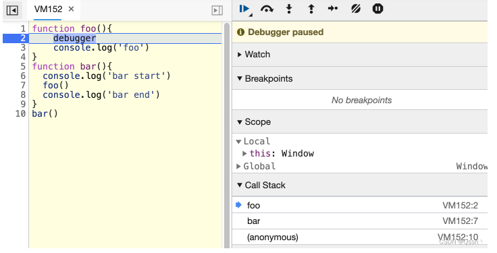
Task: Select the foo call stack frame
Action: pos(360,205)
